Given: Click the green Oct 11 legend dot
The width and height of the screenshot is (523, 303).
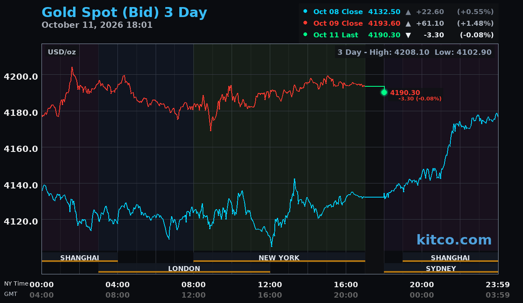Looking at the screenshot, I should [305, 35].
